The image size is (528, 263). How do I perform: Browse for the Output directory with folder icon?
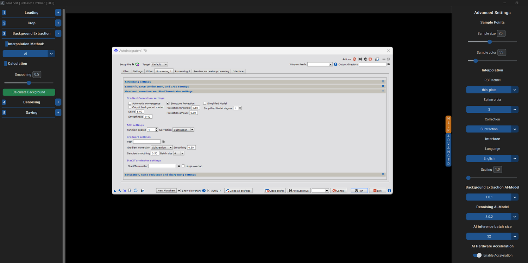point(389,64)
